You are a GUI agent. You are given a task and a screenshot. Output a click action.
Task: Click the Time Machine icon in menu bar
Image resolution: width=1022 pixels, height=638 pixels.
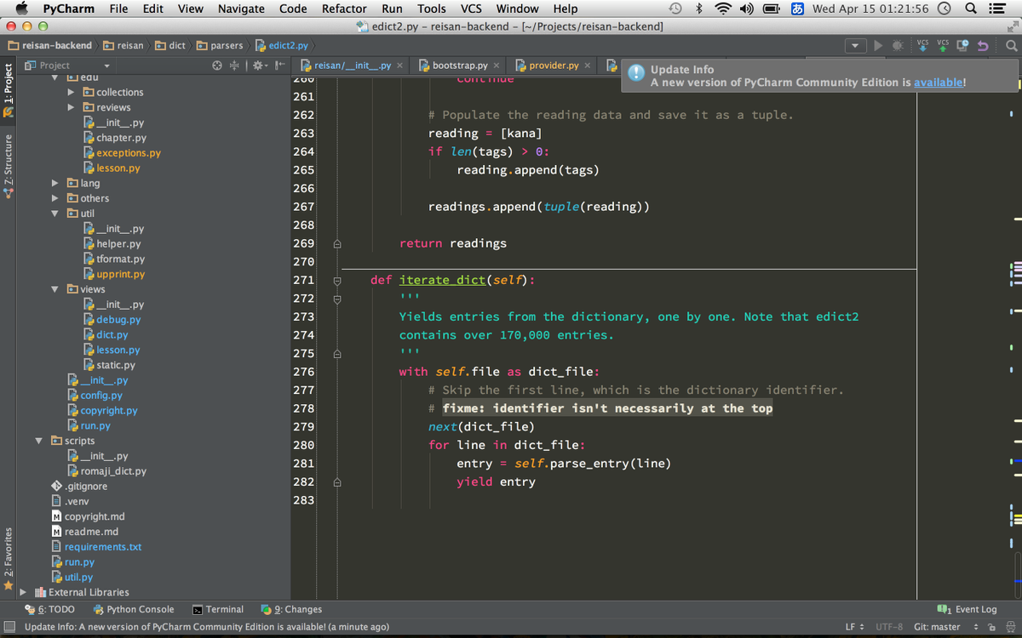point(675,9)
